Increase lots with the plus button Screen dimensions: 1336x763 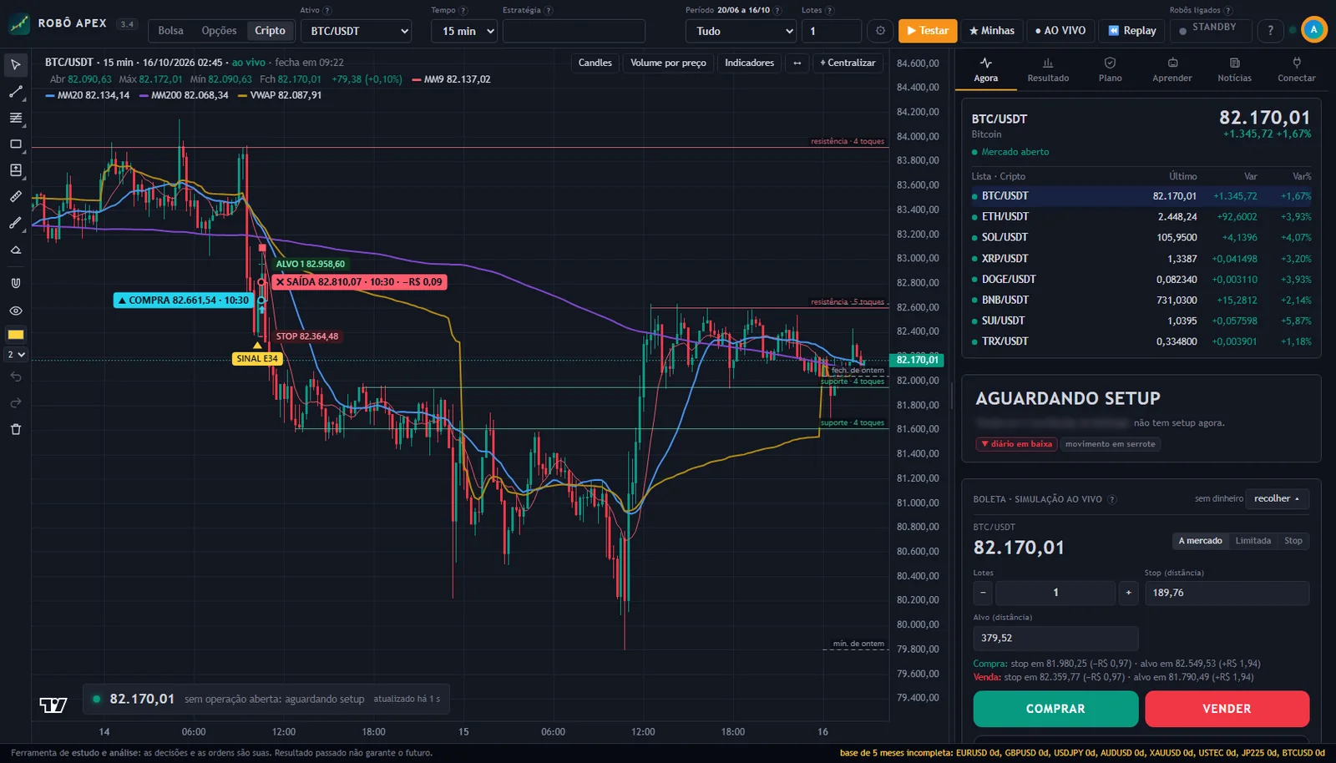tap(1128, 593)
